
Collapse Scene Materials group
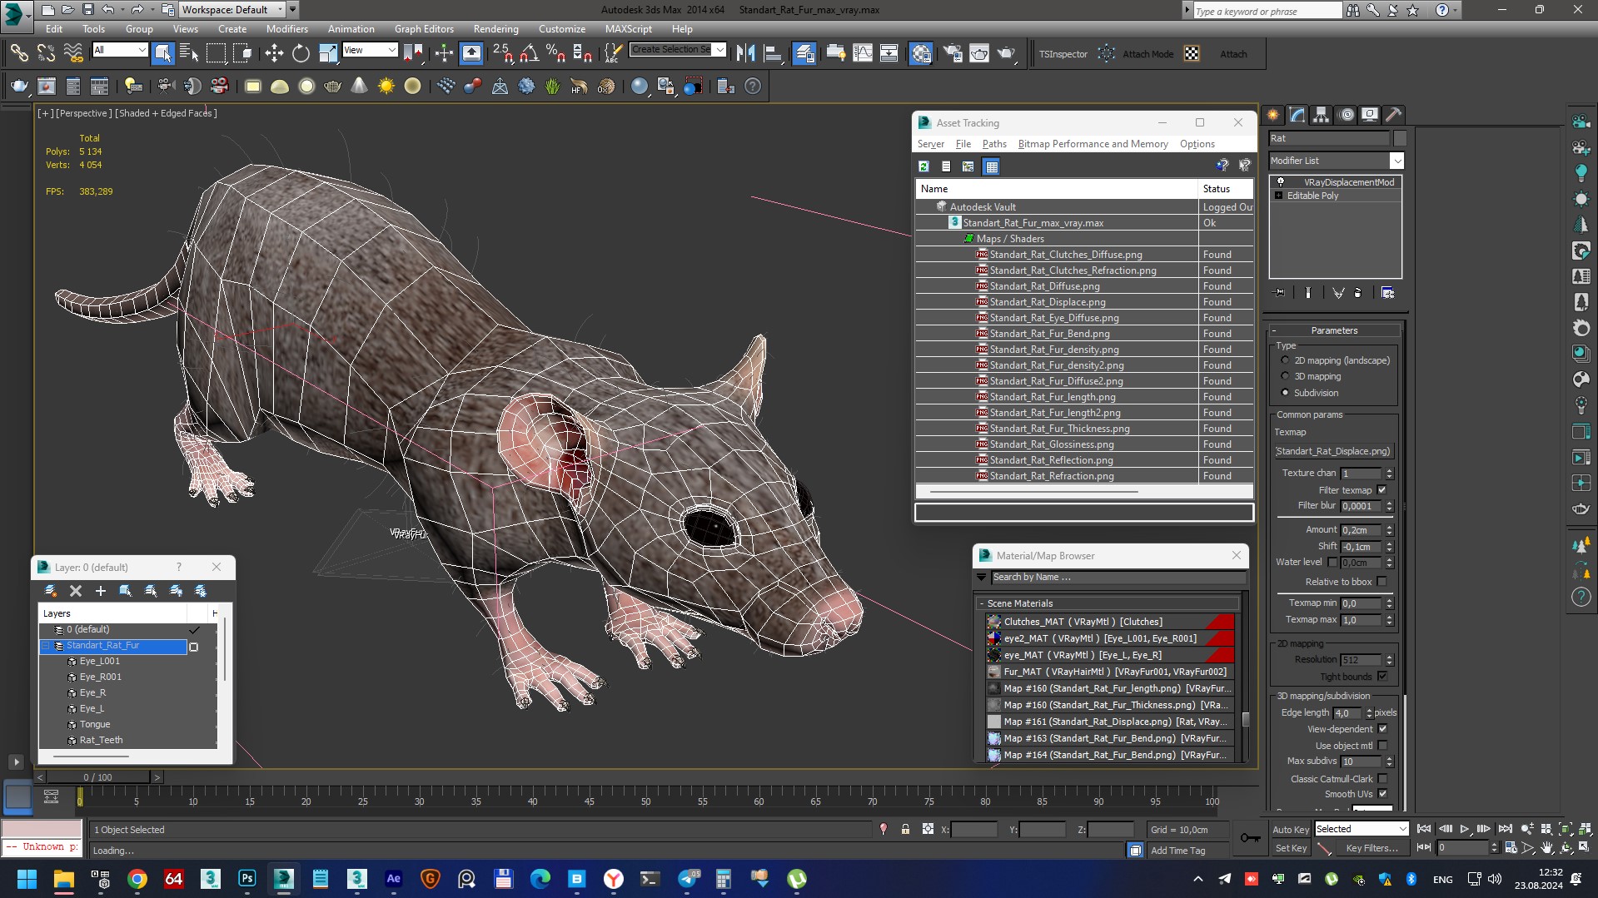(x=982, y=603)
